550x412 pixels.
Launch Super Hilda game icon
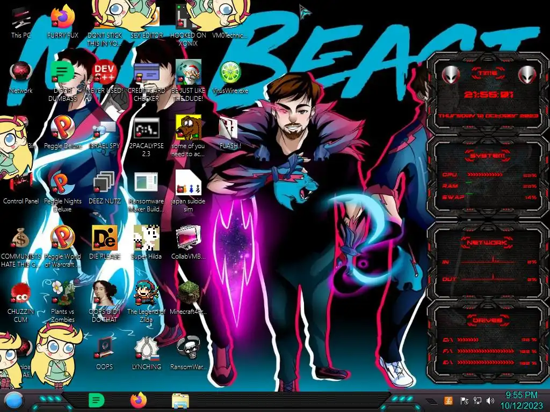pos(146,243)
